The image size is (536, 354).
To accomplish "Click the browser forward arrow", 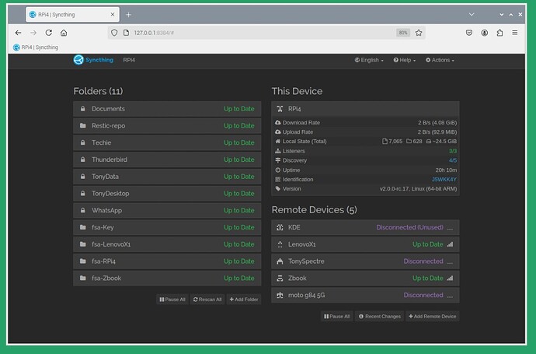I will point(33,33).
